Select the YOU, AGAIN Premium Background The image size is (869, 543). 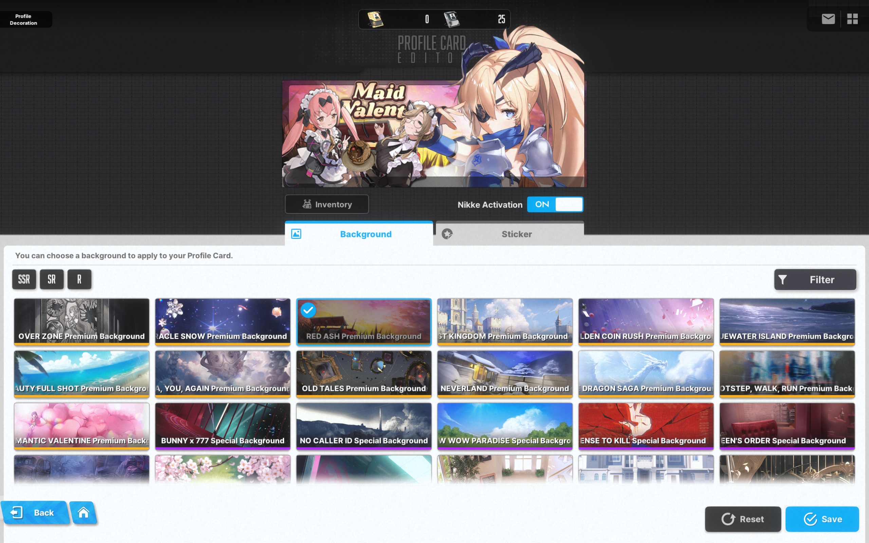223,374
